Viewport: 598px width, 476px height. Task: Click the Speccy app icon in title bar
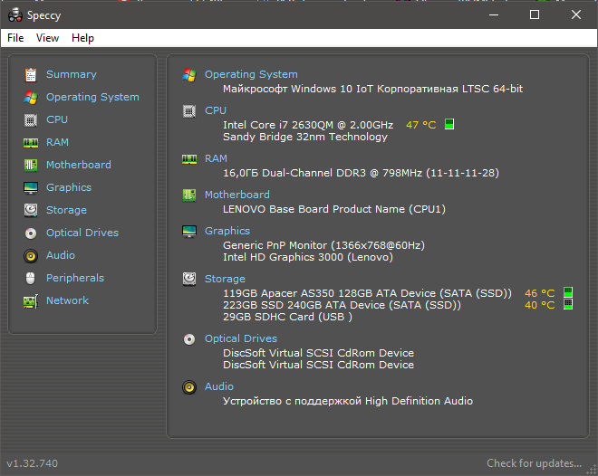[x=15, y=14]
